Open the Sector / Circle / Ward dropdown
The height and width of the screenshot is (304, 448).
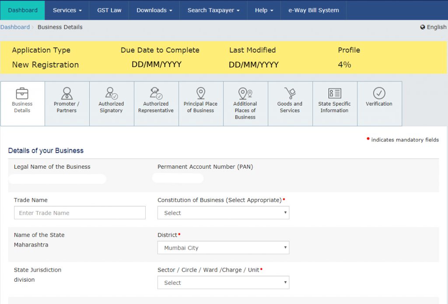224,283
